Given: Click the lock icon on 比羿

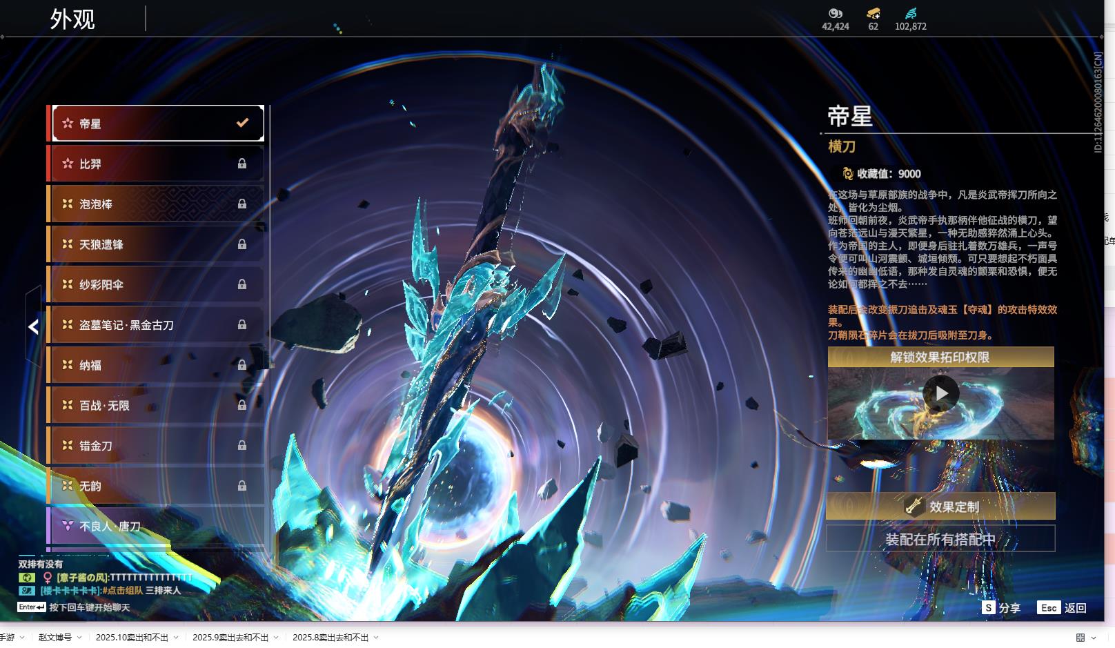Looking at the screenshot, I should coord(242,164).
